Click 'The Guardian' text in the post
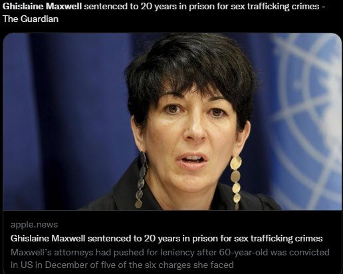 [31, 19]
